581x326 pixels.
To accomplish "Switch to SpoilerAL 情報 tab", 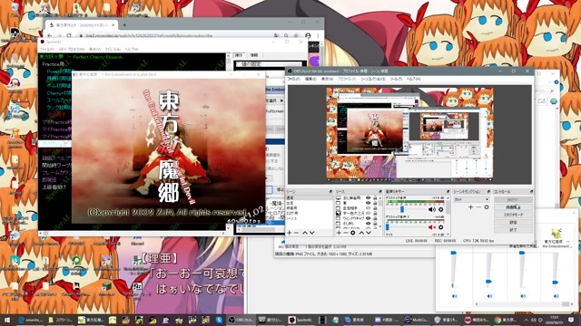I will pyautogui.click(x=254, y=55).
